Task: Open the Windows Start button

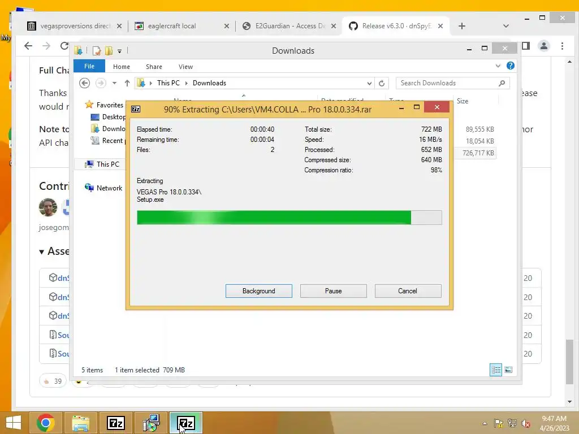Action: pos(14,423)
